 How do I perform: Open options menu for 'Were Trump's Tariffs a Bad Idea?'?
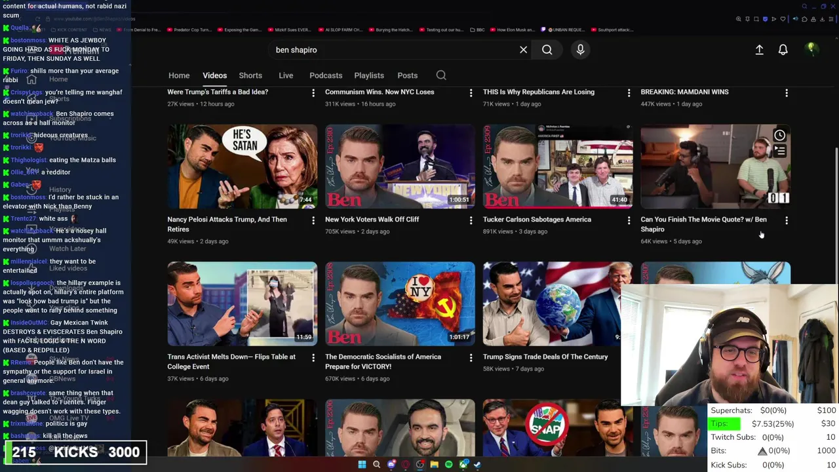point(313,93)
